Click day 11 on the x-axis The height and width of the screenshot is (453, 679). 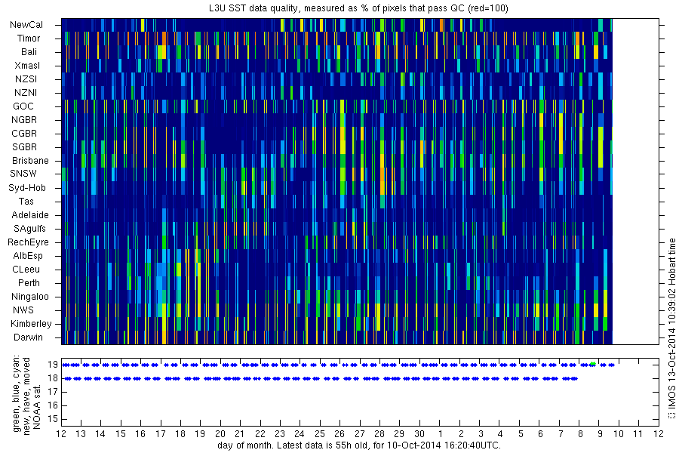pyautogui.click(x=638, y=434)
